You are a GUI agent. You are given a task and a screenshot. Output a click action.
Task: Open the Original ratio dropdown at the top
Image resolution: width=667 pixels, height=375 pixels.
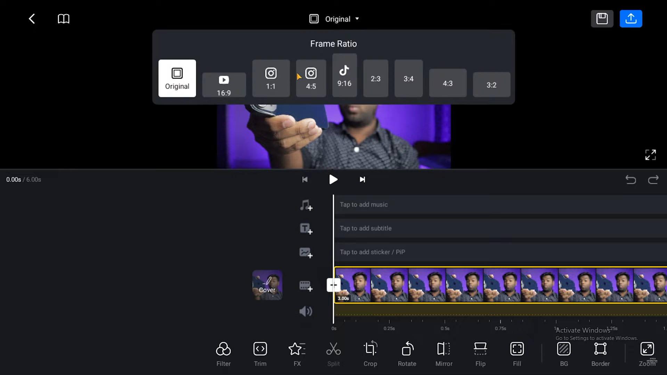334,19
